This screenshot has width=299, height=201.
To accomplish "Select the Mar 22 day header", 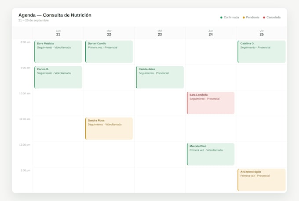I will click(x=109, y=33).
